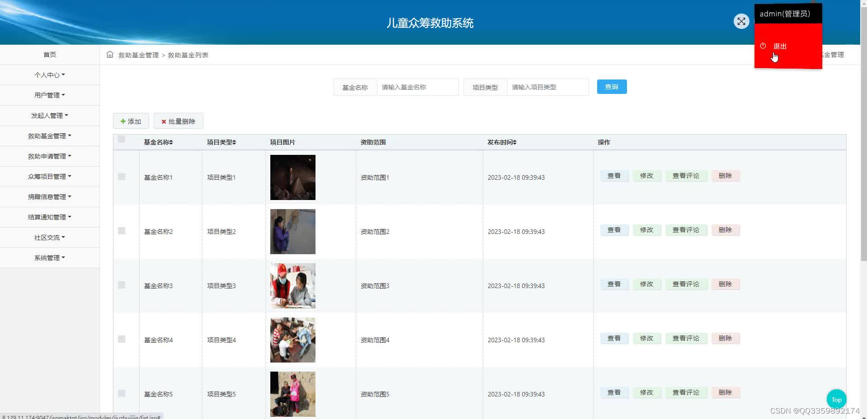The height and width of the screenshot is (419, 867).
Task: Open the project image thumbnail for 基金名称4
Action: [293, 340]
